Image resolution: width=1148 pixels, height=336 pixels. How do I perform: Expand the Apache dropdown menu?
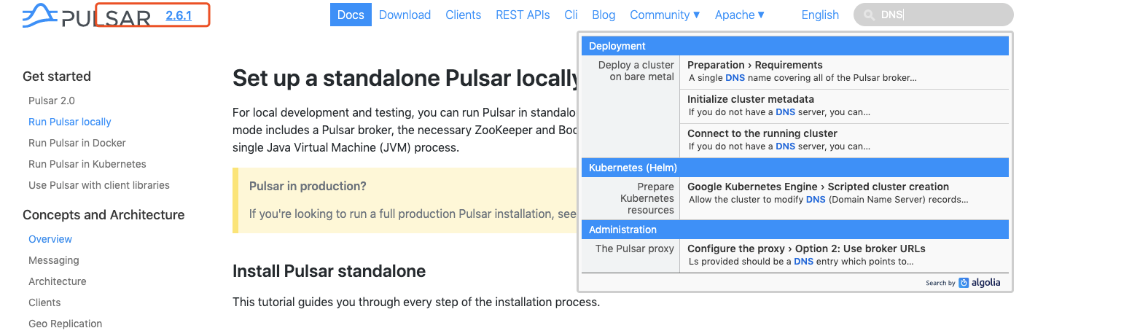click(x=740, y=15)
